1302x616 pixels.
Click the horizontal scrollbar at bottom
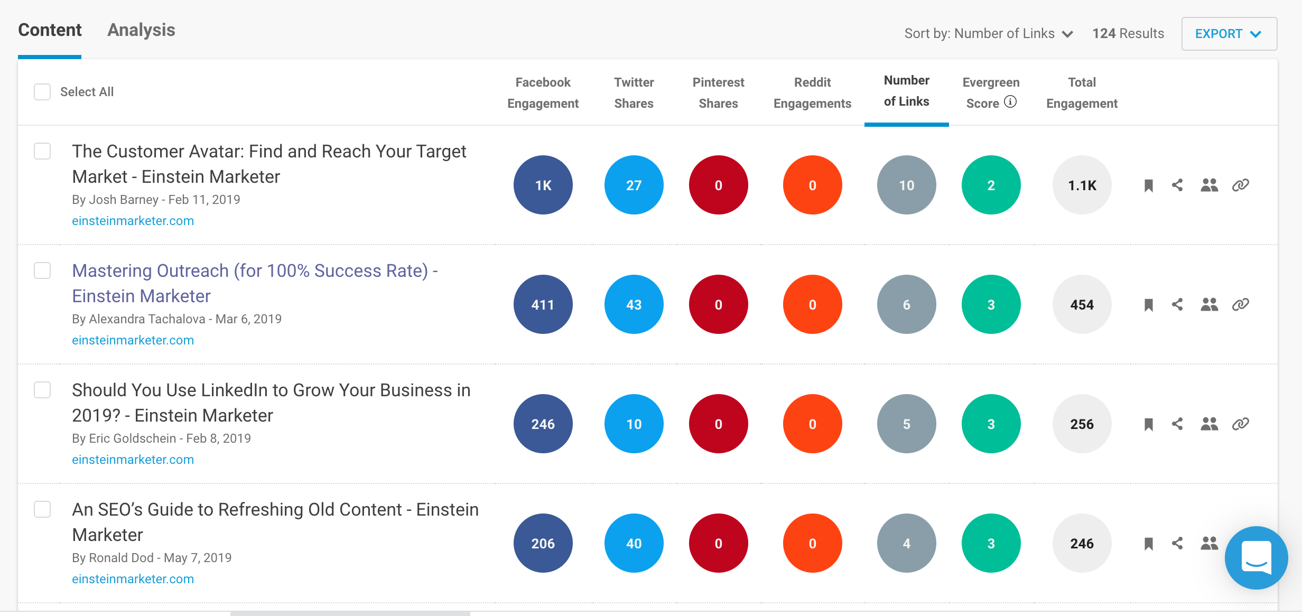click(x=350, y=613)
